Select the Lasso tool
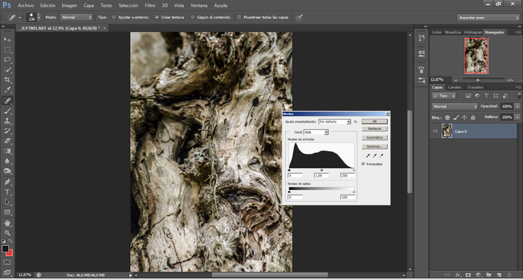The height and width of the screenshot is (280, 523). point(7,60)
